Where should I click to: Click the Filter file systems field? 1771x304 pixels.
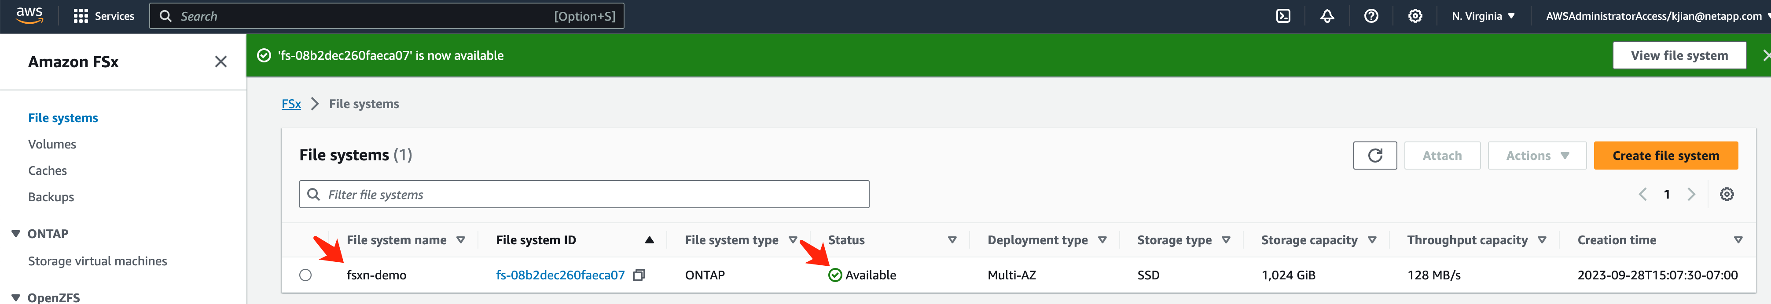point(584,195)
